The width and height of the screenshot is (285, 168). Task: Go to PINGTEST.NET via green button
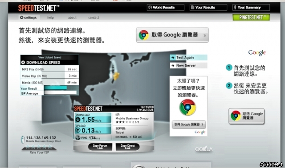point(251,17)
